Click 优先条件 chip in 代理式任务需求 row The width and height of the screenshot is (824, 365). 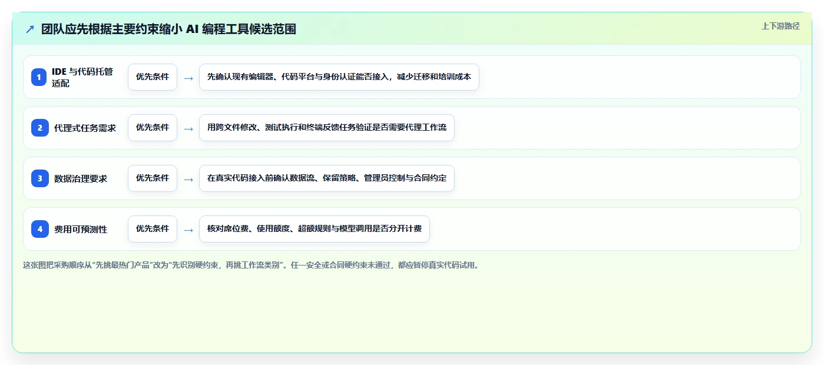tap(153, 128)
